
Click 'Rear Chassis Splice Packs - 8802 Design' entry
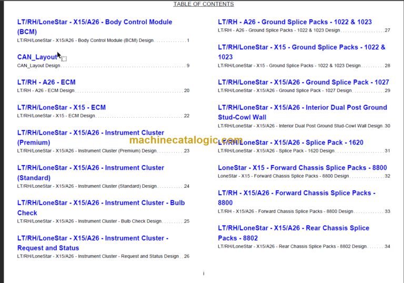[x=304, y=246]
